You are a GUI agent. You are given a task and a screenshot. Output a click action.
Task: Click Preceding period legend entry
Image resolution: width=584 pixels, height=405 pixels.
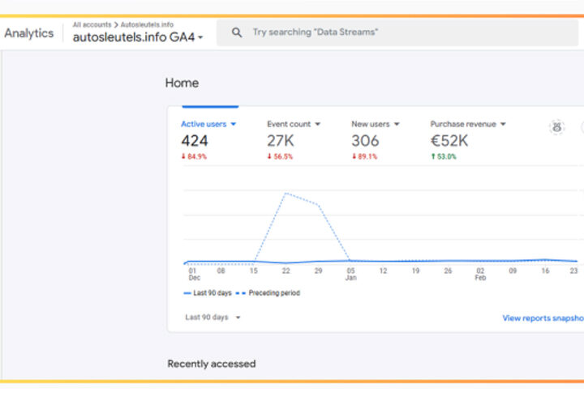point(268,293)
